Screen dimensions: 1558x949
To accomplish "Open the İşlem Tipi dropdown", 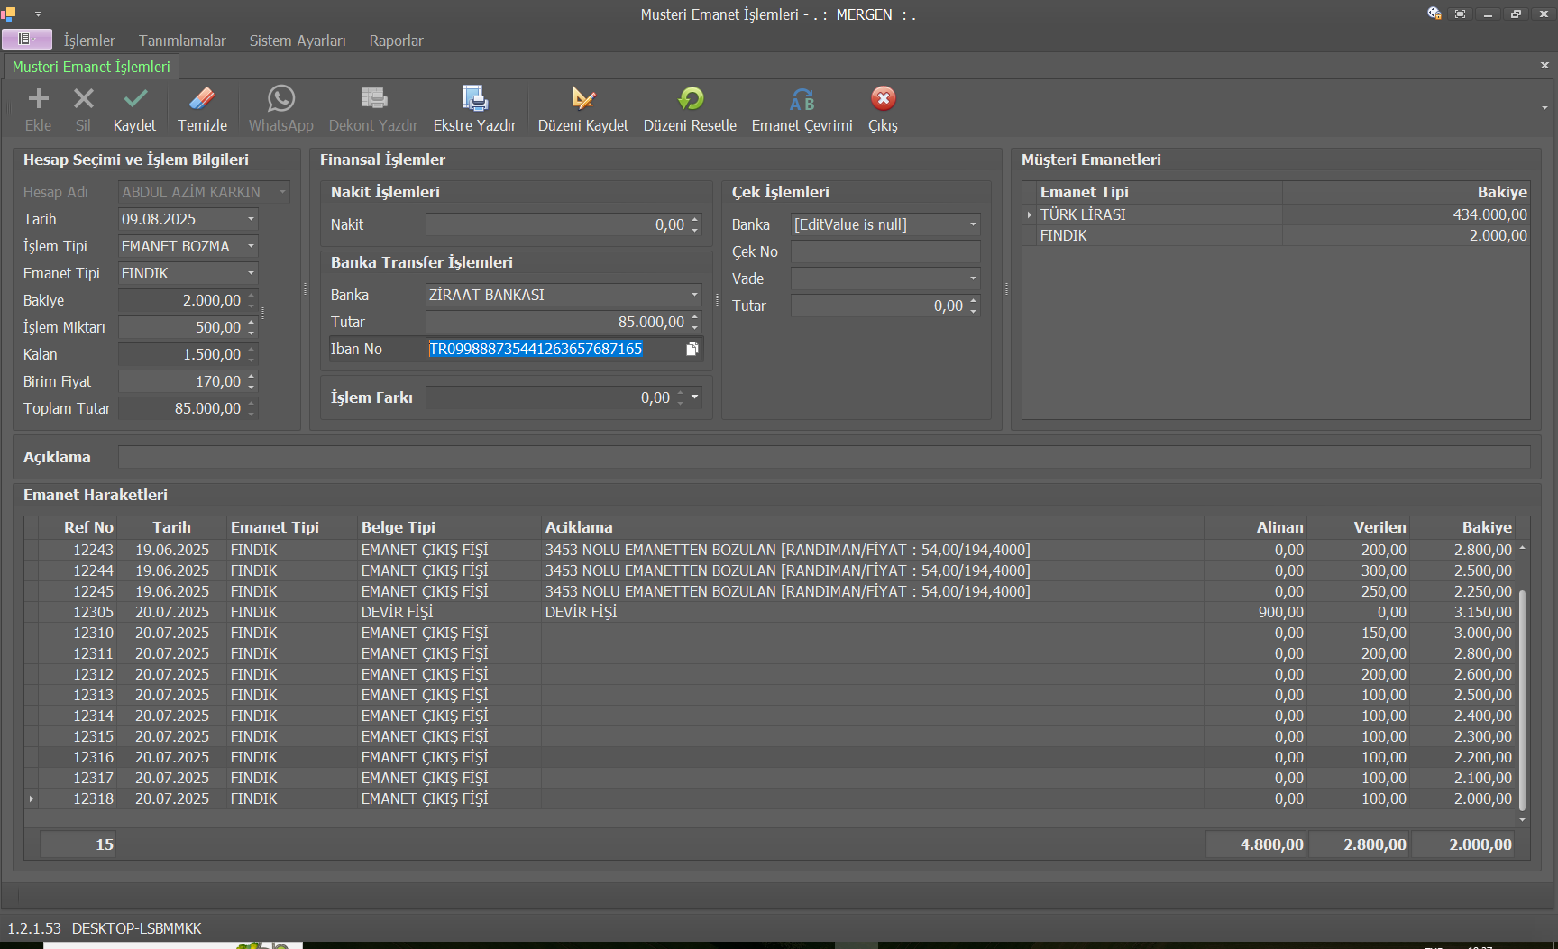I will coord(251,246).
